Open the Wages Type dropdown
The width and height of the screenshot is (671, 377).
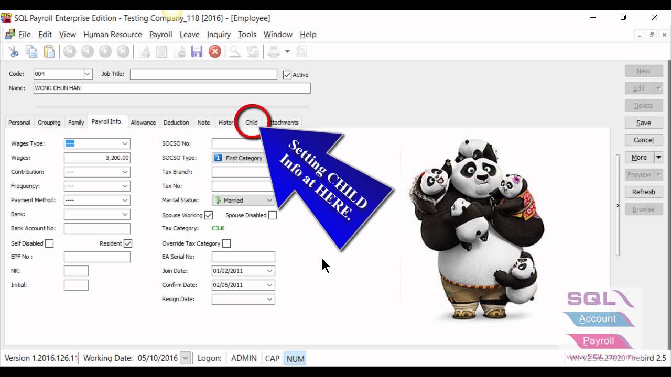coord(125,143)
